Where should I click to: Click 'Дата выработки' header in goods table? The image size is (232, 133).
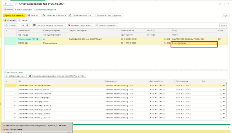point(133,31)
